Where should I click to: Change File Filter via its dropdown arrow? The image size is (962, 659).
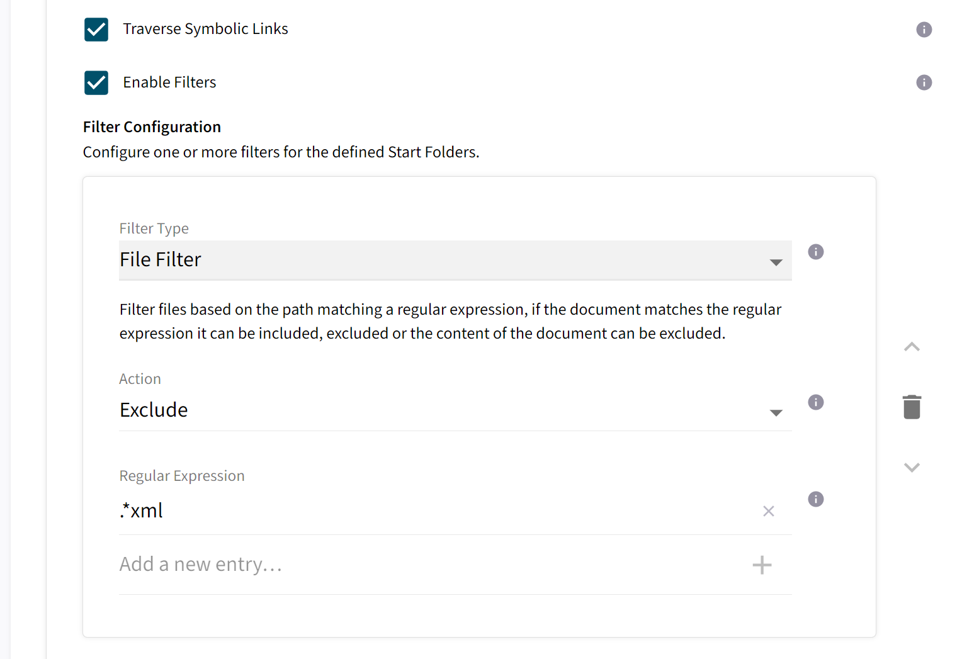click(x=776, y=262)
